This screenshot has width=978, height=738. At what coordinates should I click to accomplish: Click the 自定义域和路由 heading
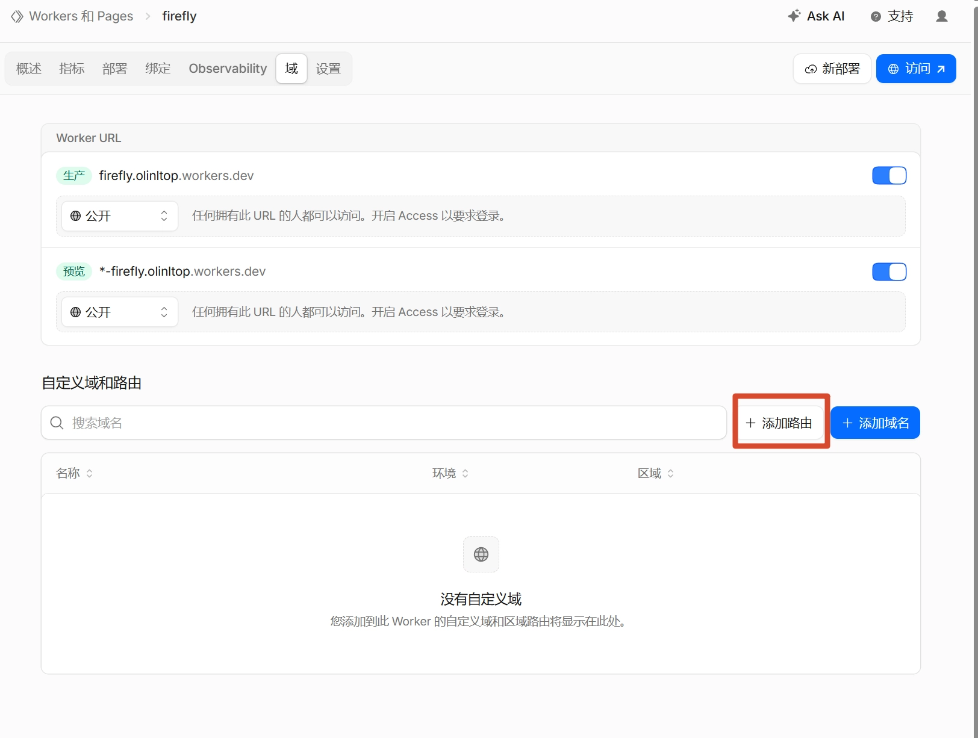[x=92, y=383]
